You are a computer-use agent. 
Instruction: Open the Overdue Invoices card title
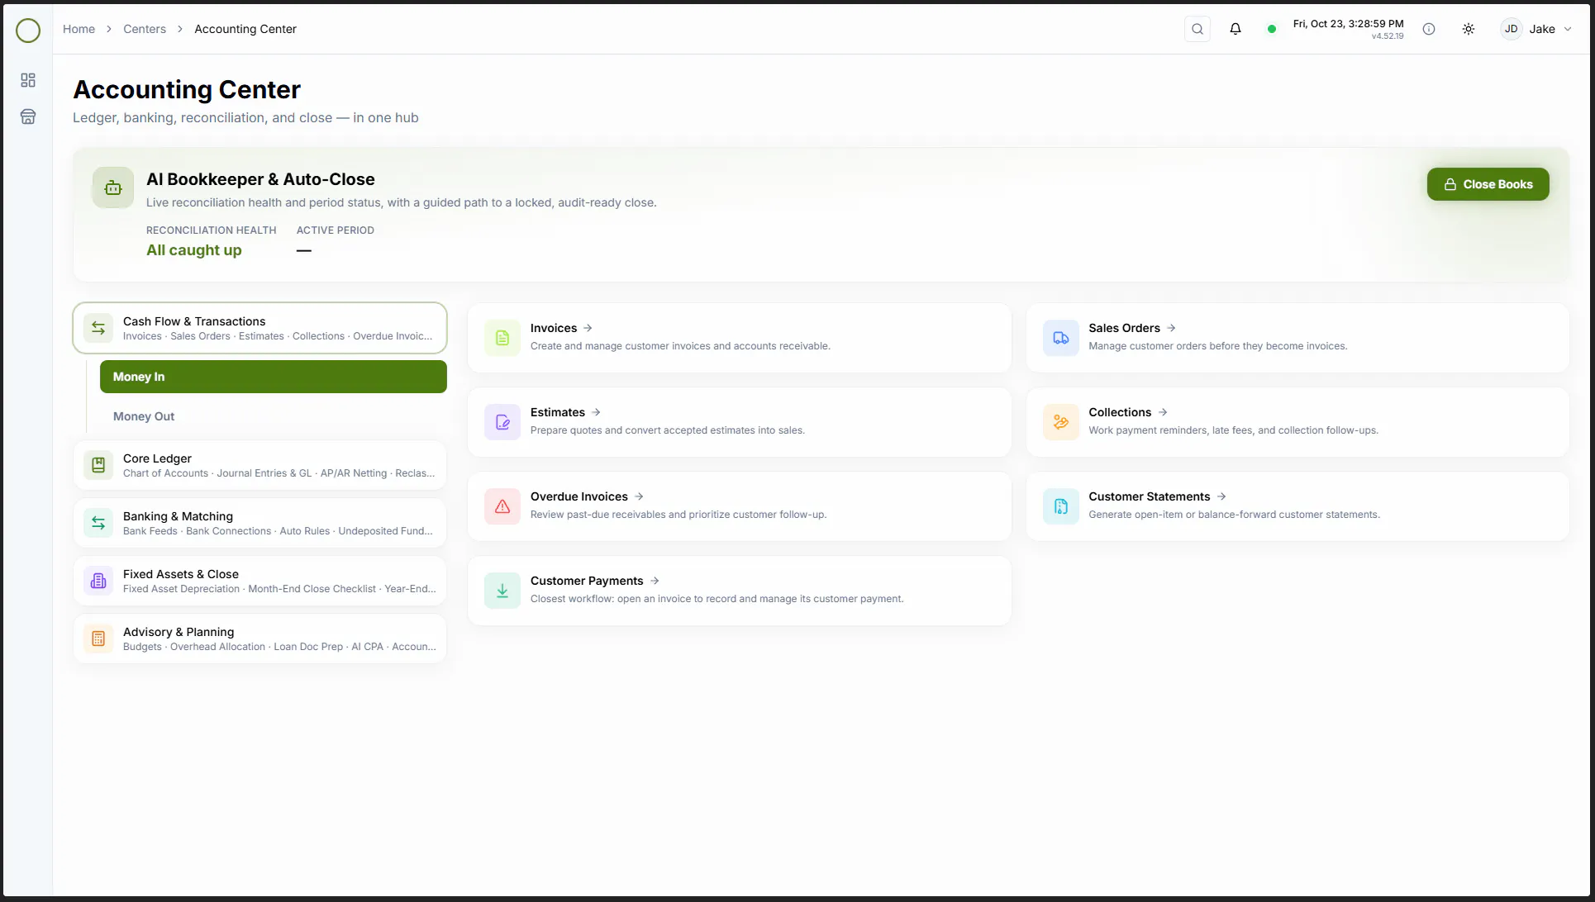coord(579,496)
